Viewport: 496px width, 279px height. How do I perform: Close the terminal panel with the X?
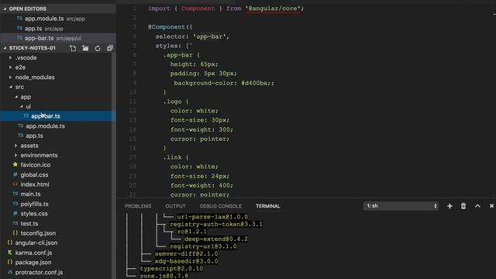(x=491, y=206)
